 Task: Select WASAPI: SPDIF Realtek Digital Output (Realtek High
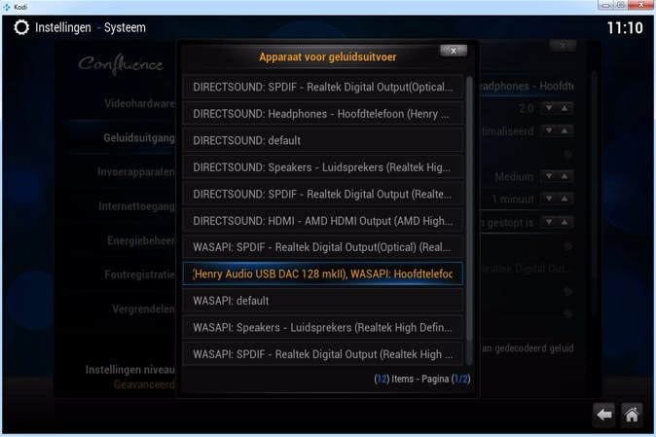(x=323, y=354)
